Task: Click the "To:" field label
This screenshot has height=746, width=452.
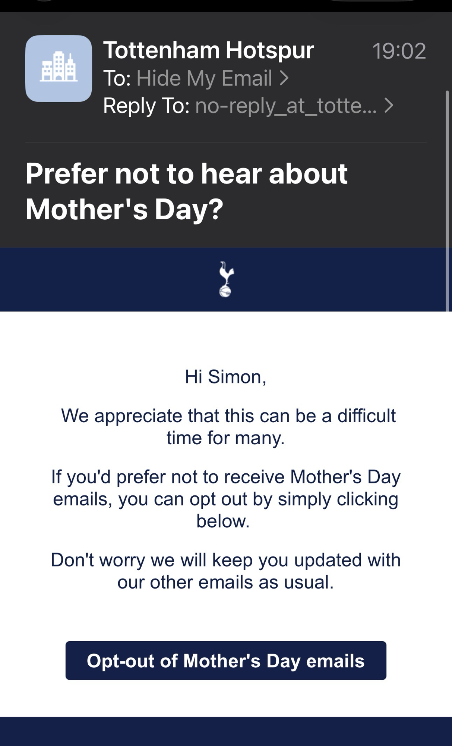Action: pyautogui.click(x=117, y=78)
